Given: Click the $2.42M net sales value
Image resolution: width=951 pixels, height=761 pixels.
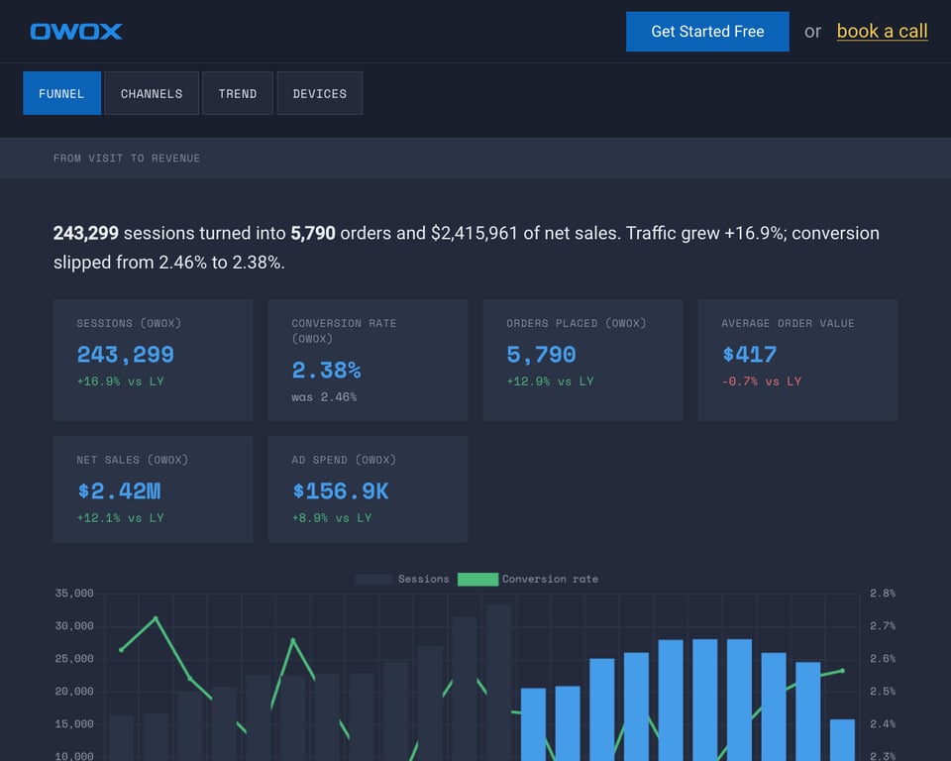Looking at the screenshot, I should 120,490.
